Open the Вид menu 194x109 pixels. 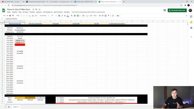coord(20,12)
